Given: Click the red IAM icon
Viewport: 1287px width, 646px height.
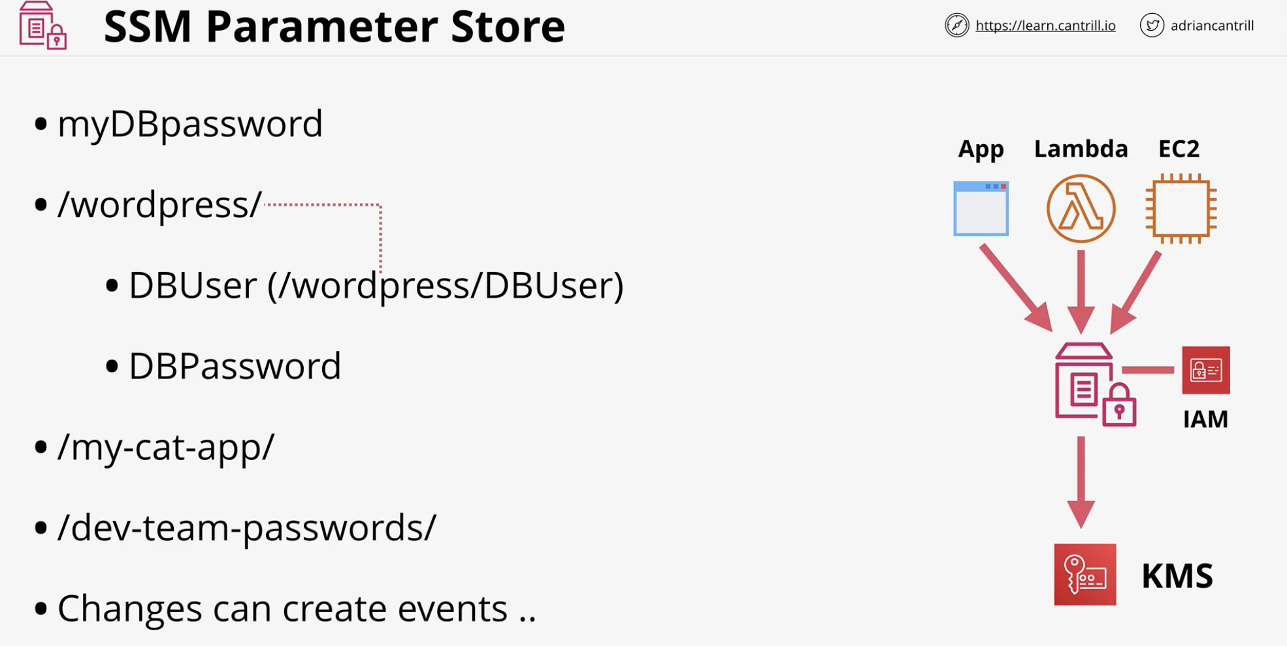Looking at the screenshot, I should coord(1206,370).
